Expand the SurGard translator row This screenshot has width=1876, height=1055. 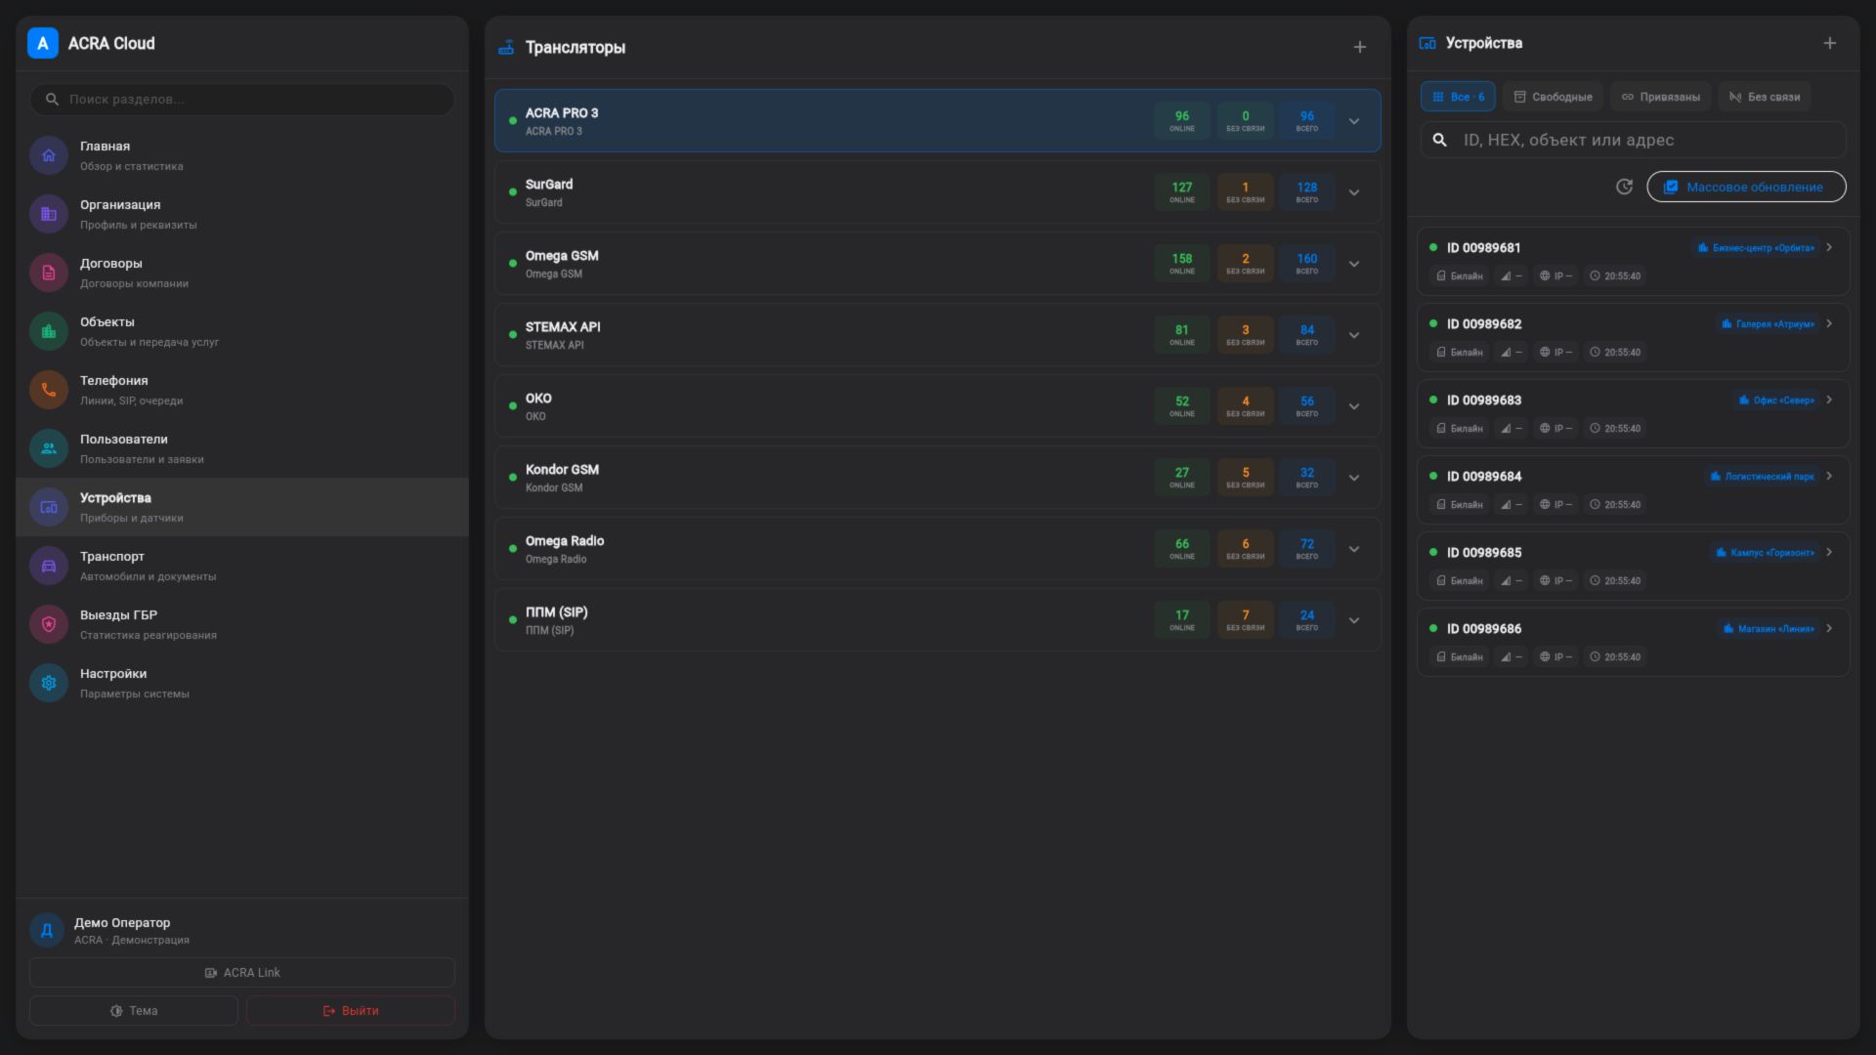coord(1354,192)
